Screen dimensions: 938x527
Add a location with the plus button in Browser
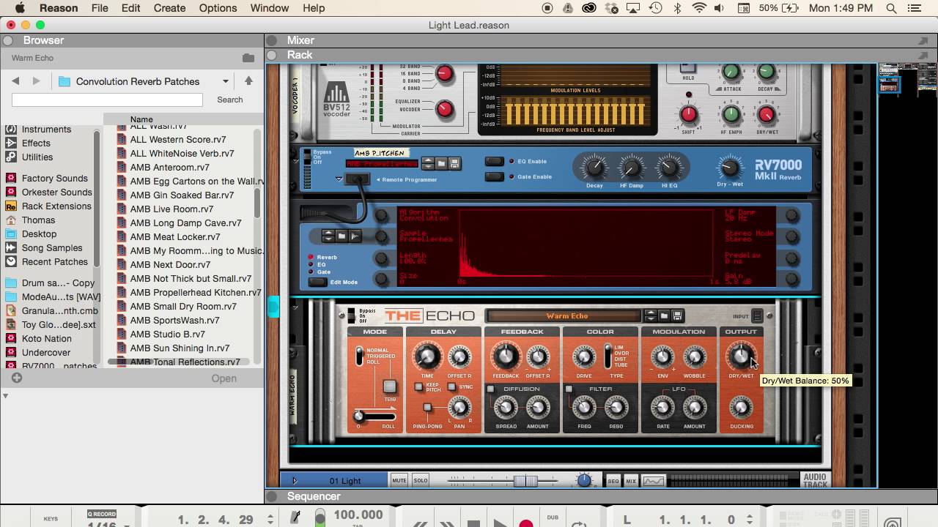pos(17,378)
